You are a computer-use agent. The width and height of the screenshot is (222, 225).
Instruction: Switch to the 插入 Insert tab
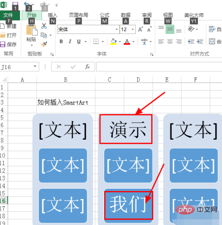[x=52, y=15]
